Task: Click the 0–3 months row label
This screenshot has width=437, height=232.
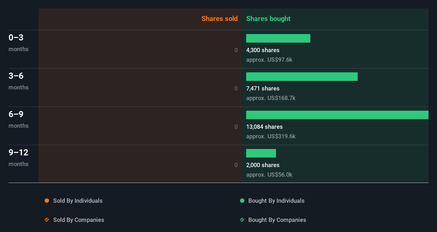Action: [18, 43]
